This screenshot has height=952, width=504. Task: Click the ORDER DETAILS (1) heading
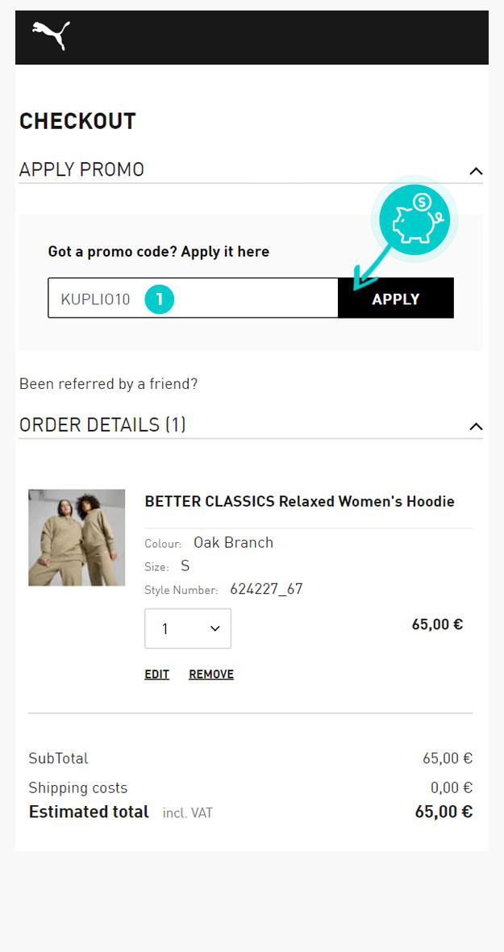102,425
